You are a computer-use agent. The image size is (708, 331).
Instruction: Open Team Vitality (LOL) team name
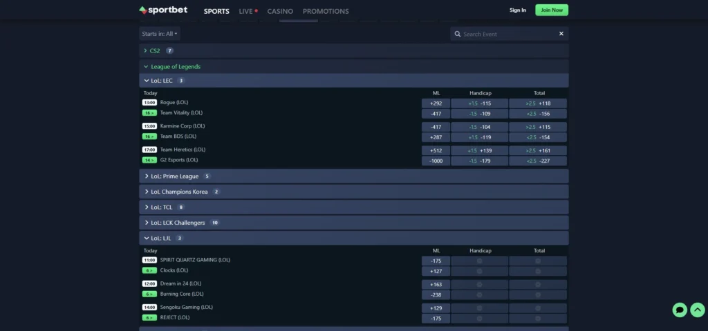coord(182,112)
